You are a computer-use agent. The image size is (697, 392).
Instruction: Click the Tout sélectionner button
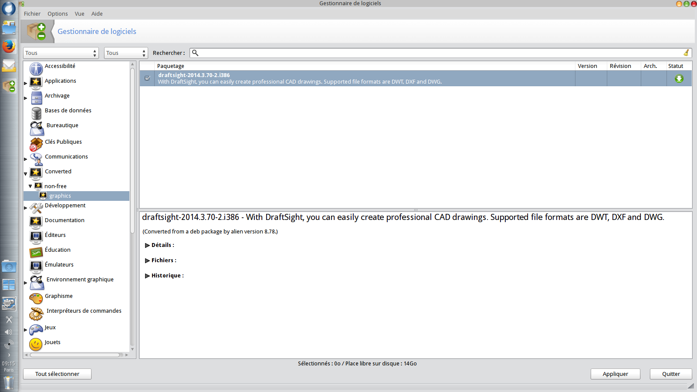click(57, 374)
